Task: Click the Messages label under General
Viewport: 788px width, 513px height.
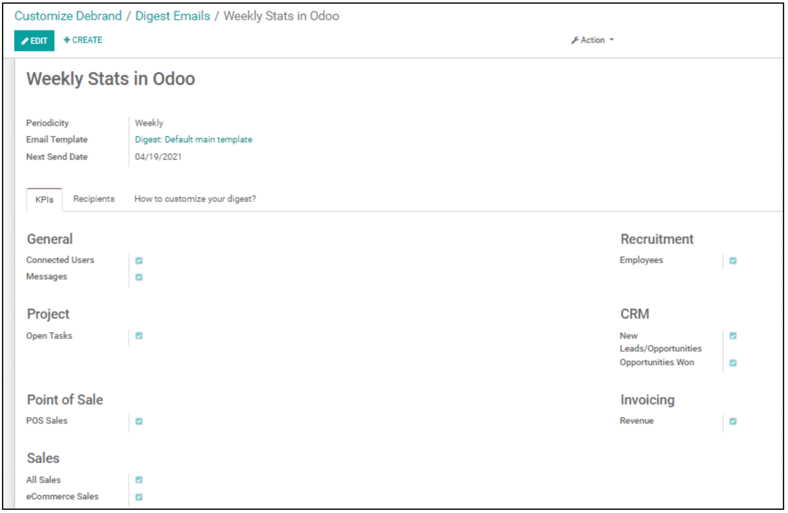Action: tap(47, 277)
